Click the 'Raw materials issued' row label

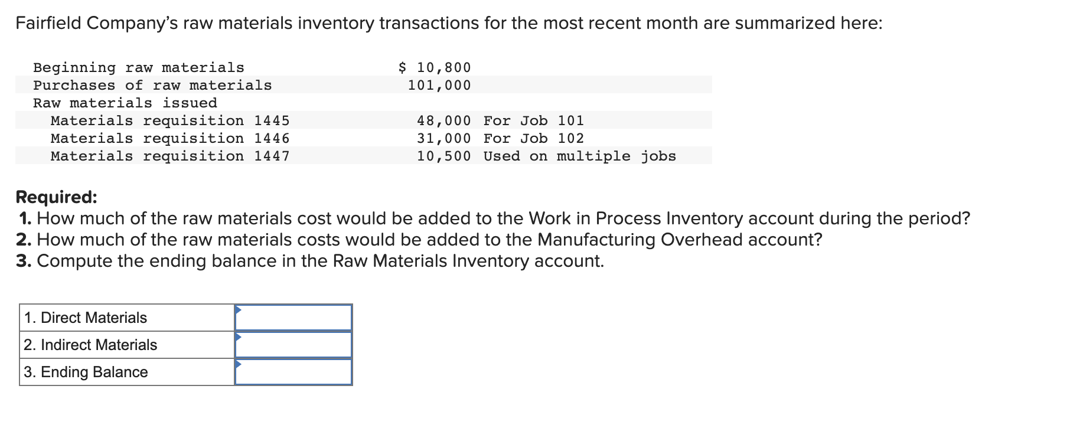pos(125,103)
